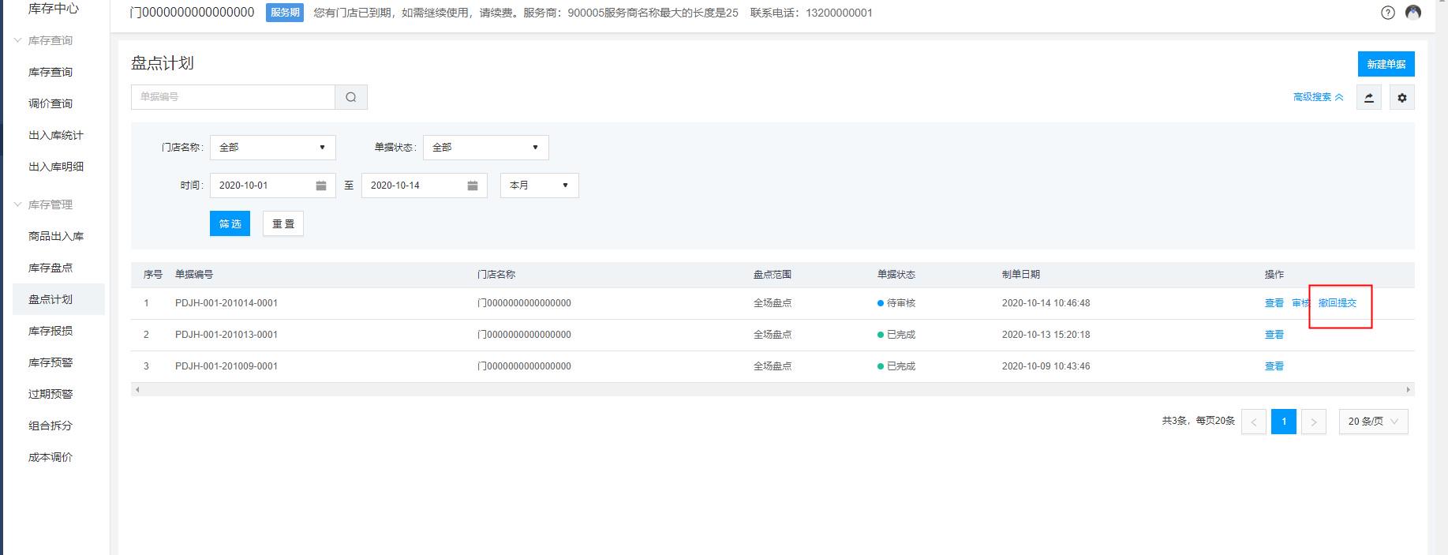Click the 新建单据 button

click(x=1386, y=64)
